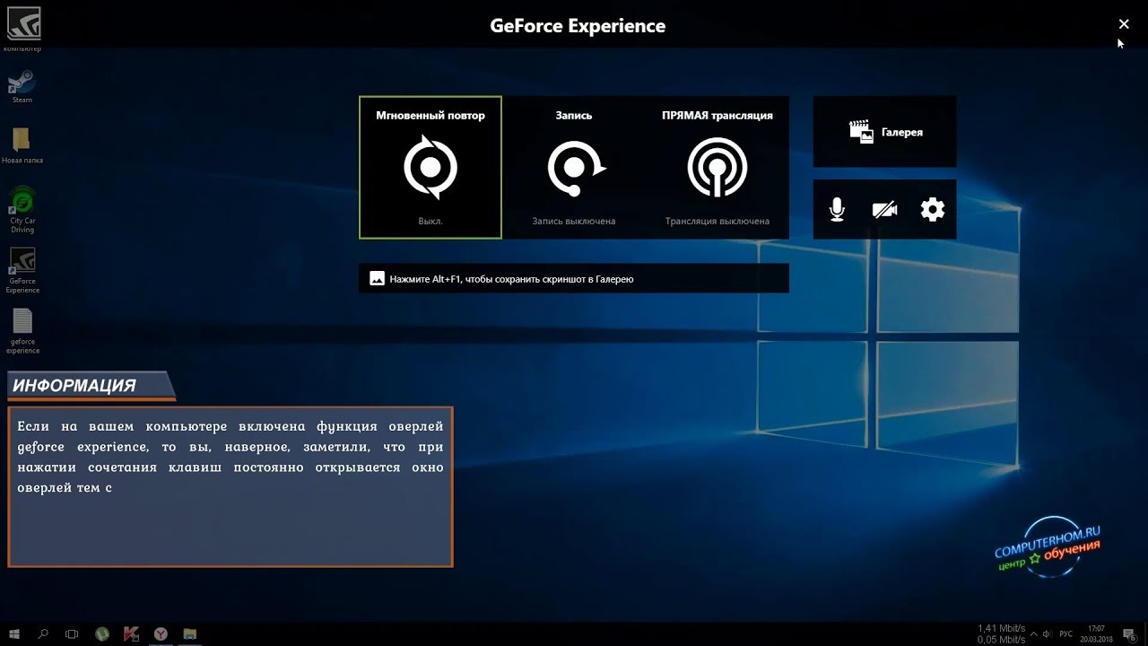Open the notification center icon

pyautogui.click(x=1130, y=634)
